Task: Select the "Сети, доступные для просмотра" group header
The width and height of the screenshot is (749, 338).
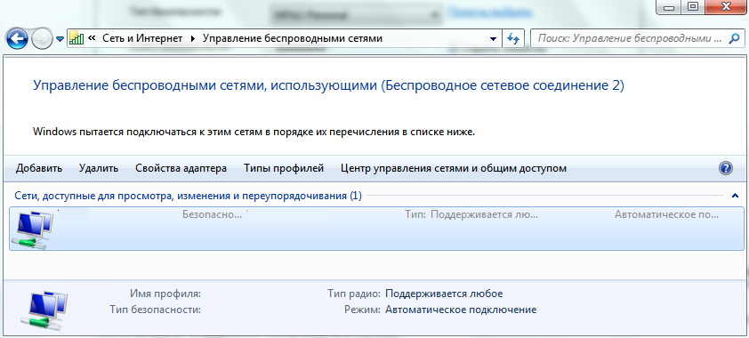Action: 189,196
